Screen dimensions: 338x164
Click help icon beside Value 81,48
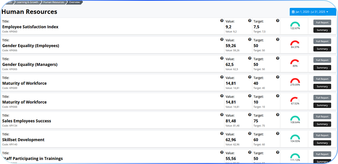tap(250, 115)
